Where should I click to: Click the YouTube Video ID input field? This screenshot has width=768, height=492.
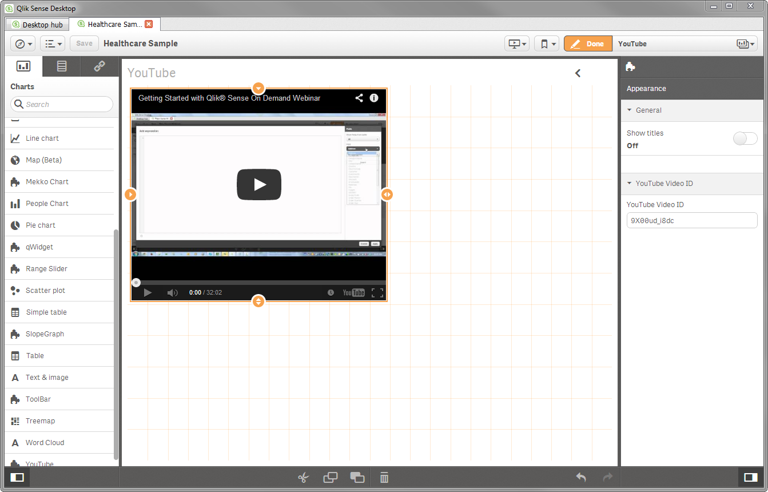[x=692, y=220]
